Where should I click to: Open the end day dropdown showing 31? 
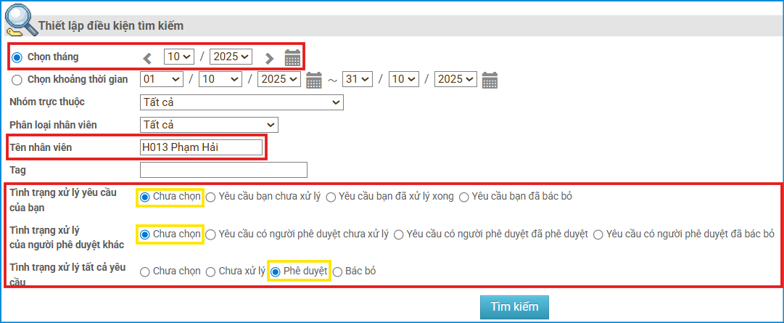pos(358,79)
